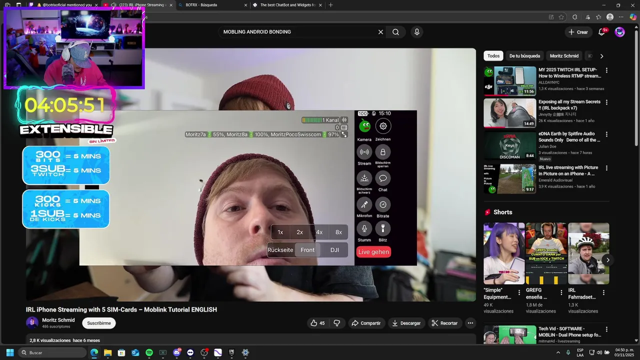Open Edge browser profile icon
This screenshot has width=640, height=360.
[x=610, y=17]
